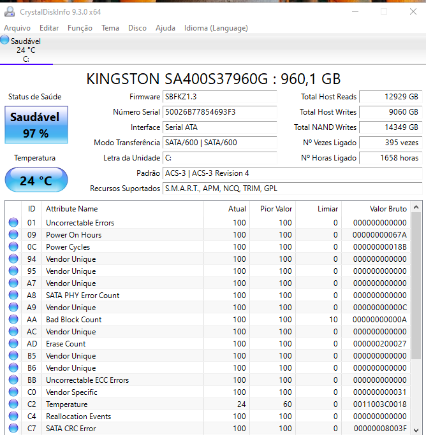426x435 pixels.
Task: Click the ID column header
Action: (31, 209)
